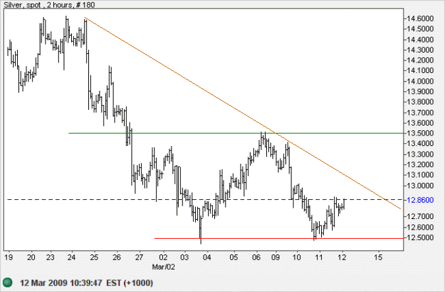The height and width of the screenshot is (292, 445).
Task: Click date axis label 24
Action: (x=71, y=257)
